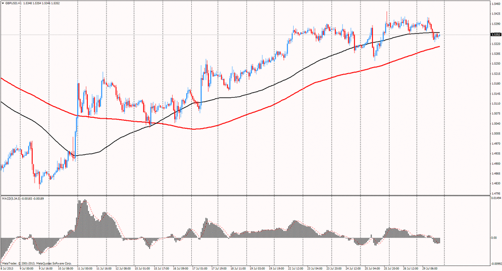Click the 22 Jul 12:00 time label
This screenshot has height=271, width=502.
pos(296,269)
